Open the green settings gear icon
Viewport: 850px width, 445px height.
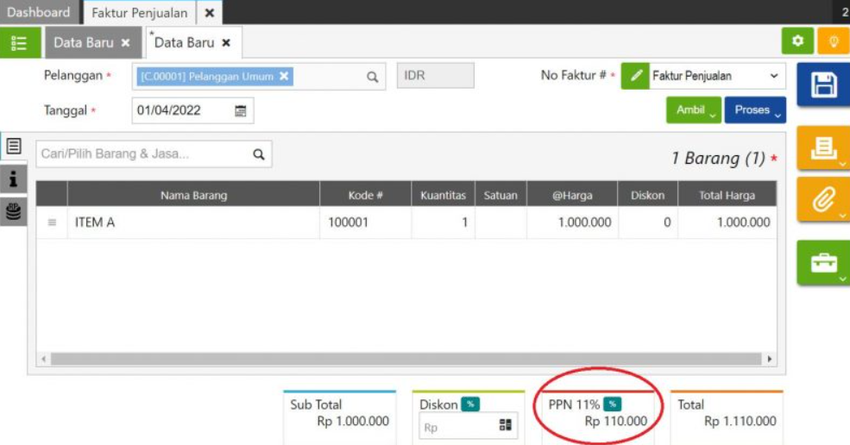(797, 41)
